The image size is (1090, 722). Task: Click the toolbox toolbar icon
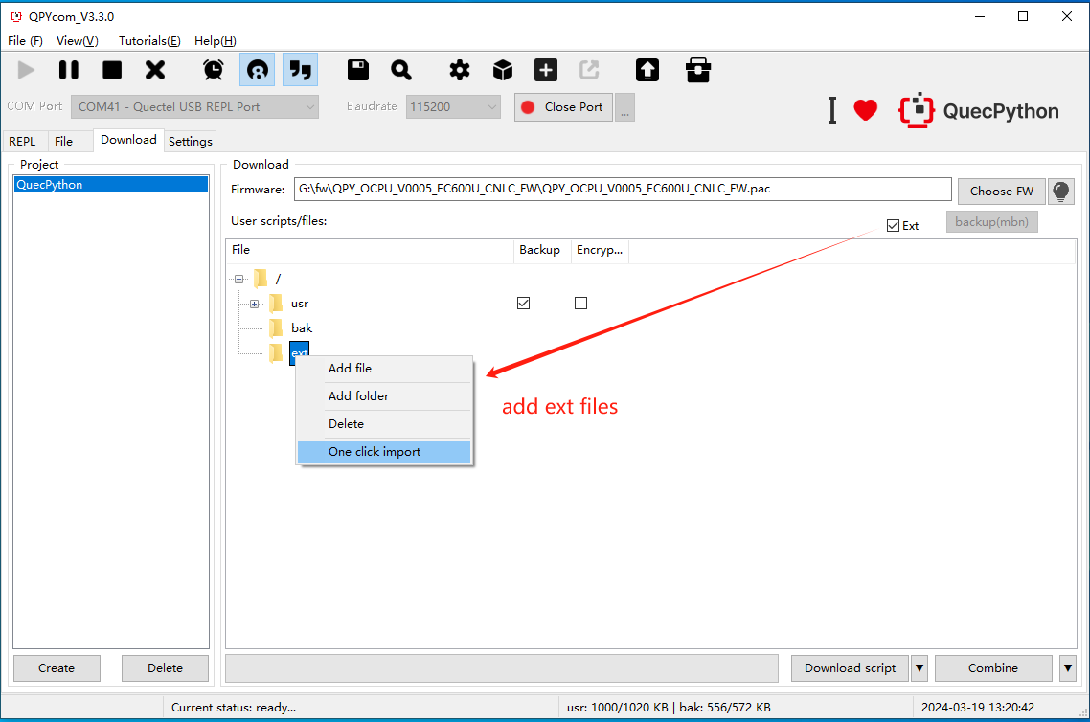698,70
